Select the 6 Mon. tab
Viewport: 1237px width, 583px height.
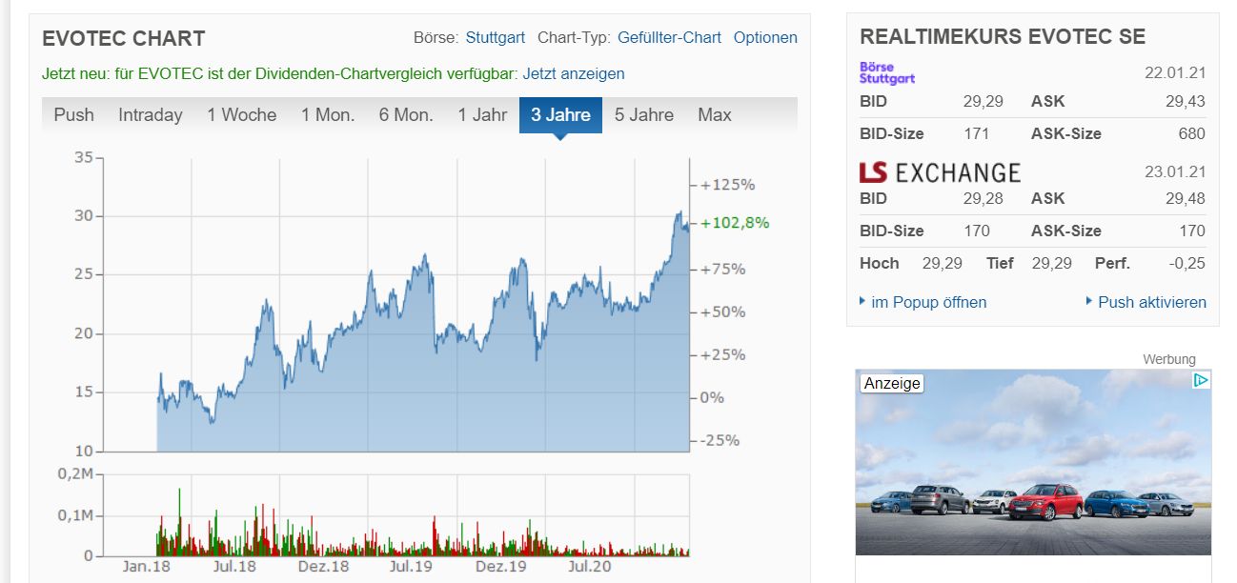point(406,115)
